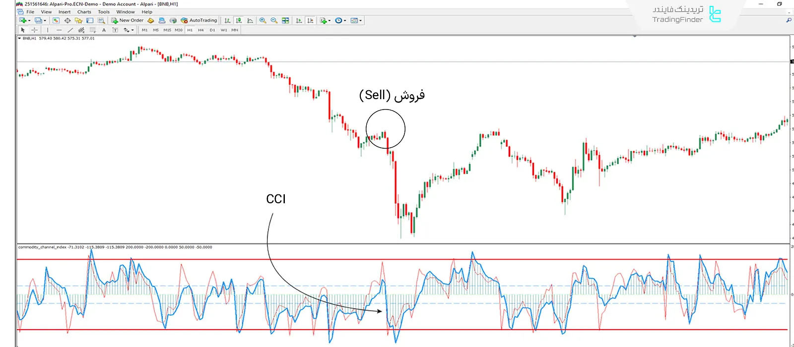Toggle AutoTrading on or off

coord(199,20)
